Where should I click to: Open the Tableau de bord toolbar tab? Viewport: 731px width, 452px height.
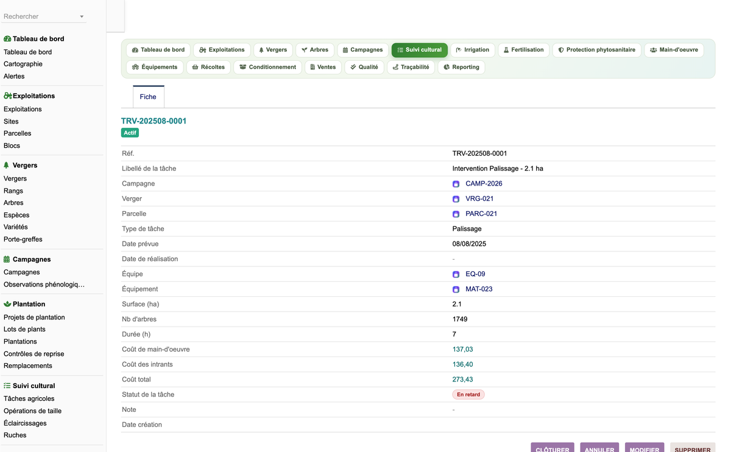coord(158,50)
